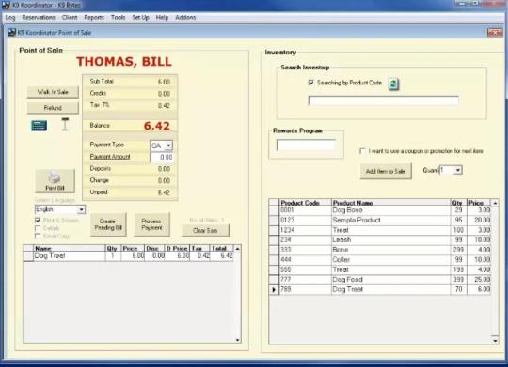Viewport: 508px width, 367px height.
Task: Click the K9 Koordinator app title icon
Action: tap(6, 6)
